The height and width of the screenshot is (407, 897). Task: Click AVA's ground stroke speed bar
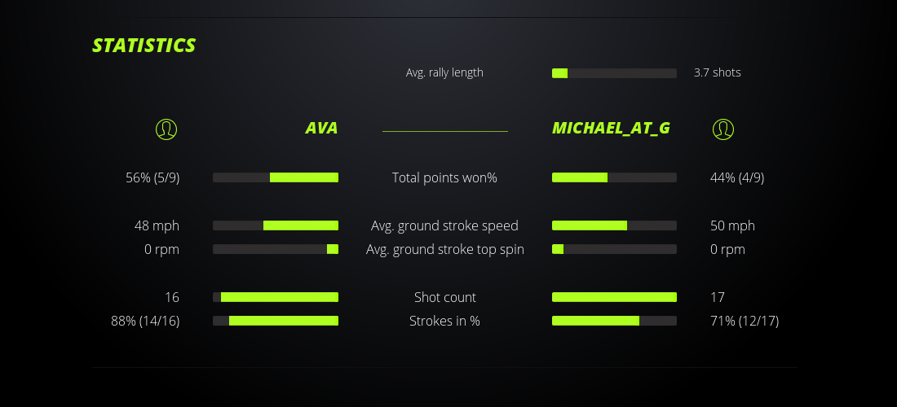pos(276,225)
